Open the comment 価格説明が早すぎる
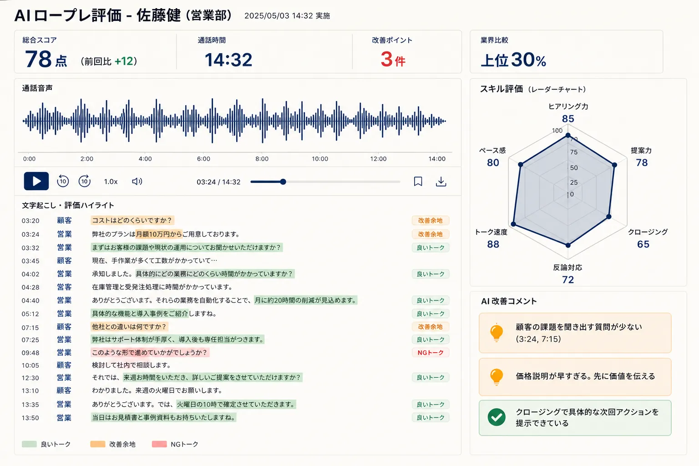 pyautogui.click(x=575, y=377)
